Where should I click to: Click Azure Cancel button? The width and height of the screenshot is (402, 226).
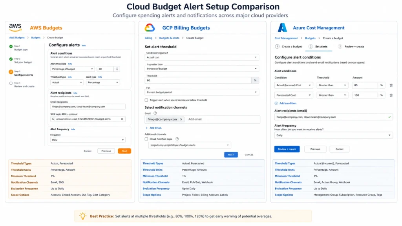pyautogui.click(x=339, y=149)
